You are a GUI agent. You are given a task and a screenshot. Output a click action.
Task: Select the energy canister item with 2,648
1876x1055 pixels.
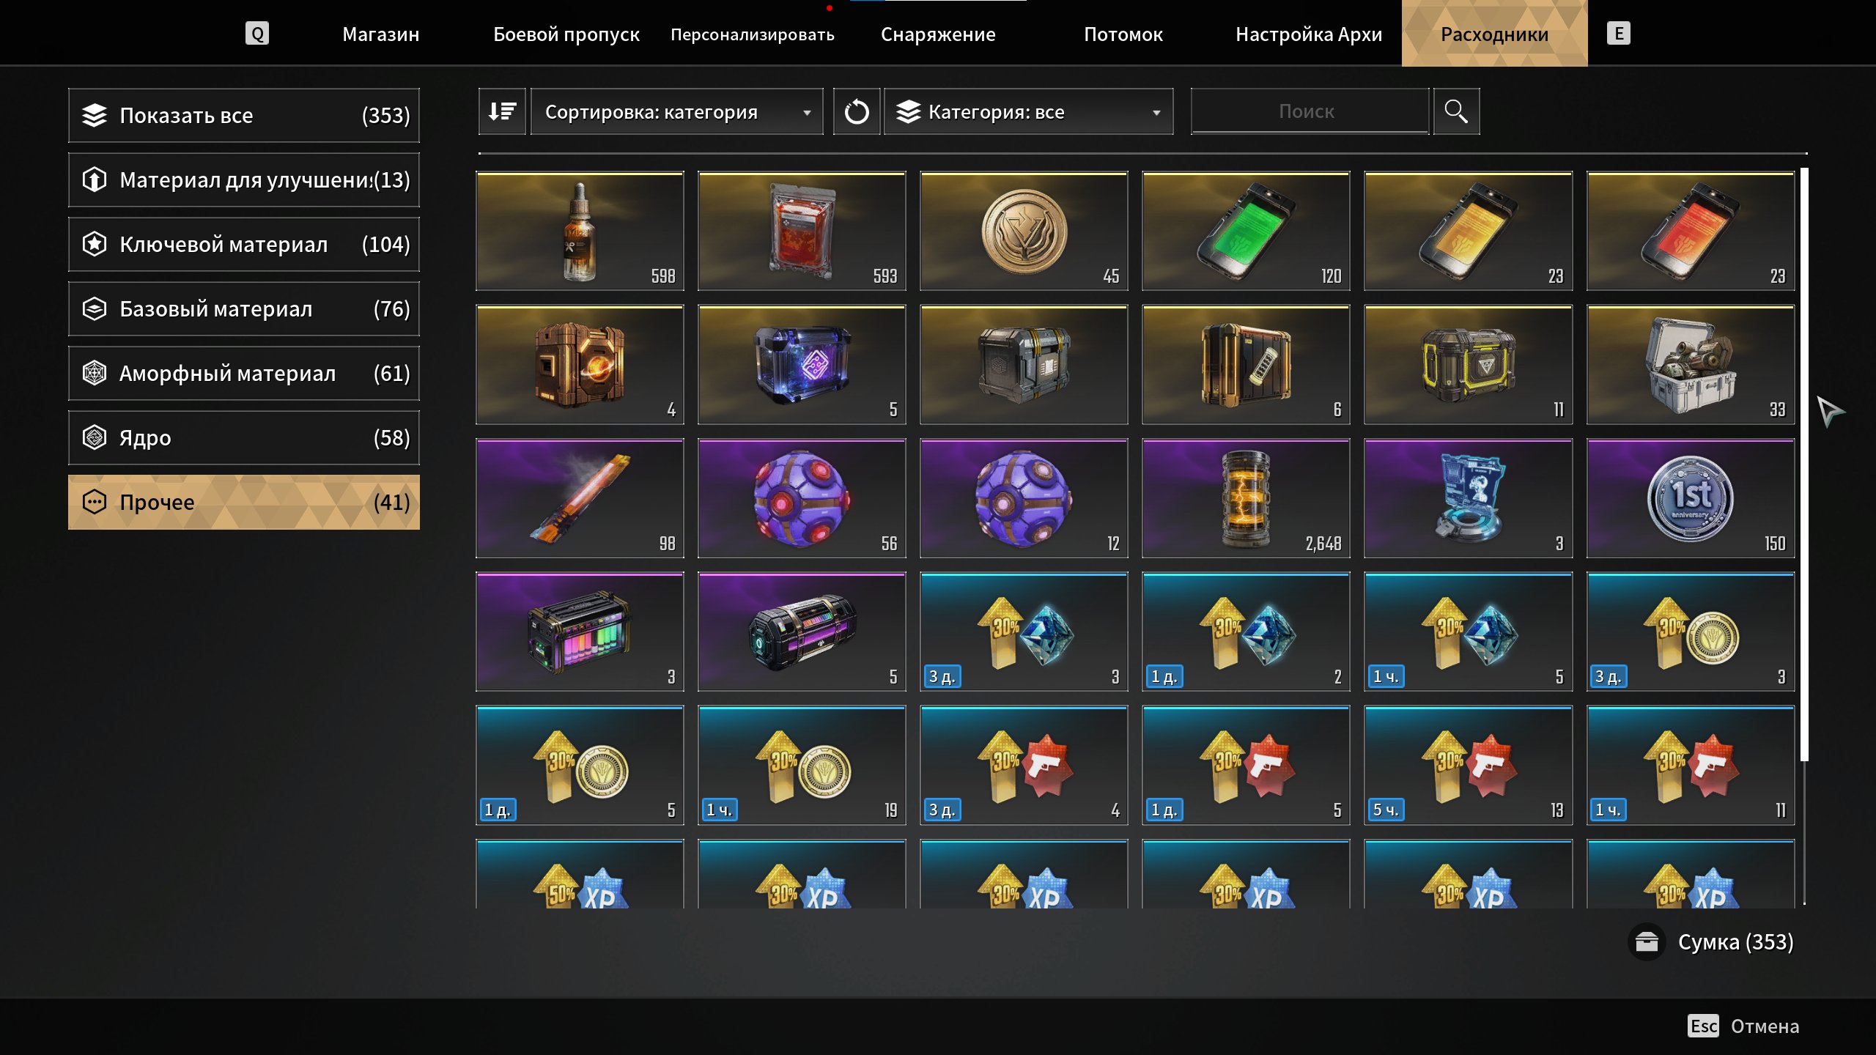(1246, 498)
